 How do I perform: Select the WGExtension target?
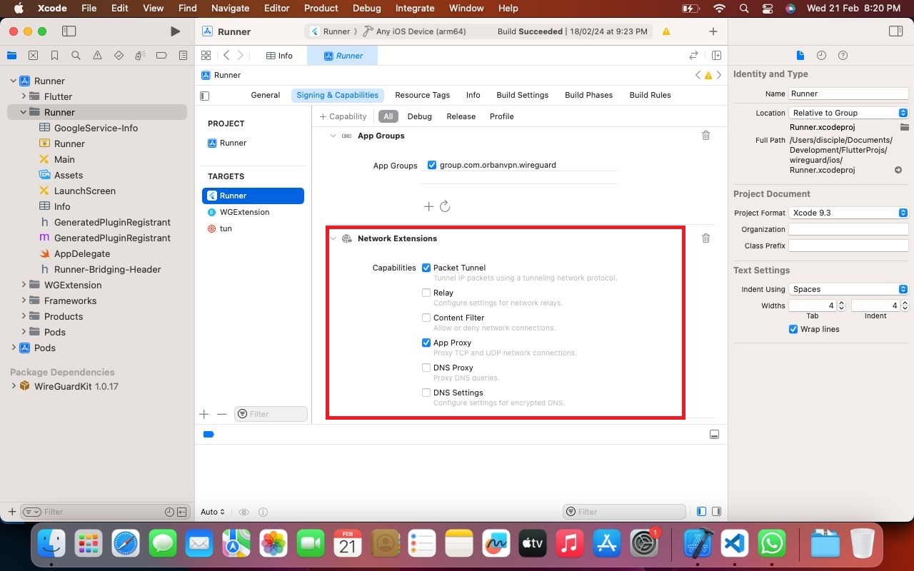244,212
